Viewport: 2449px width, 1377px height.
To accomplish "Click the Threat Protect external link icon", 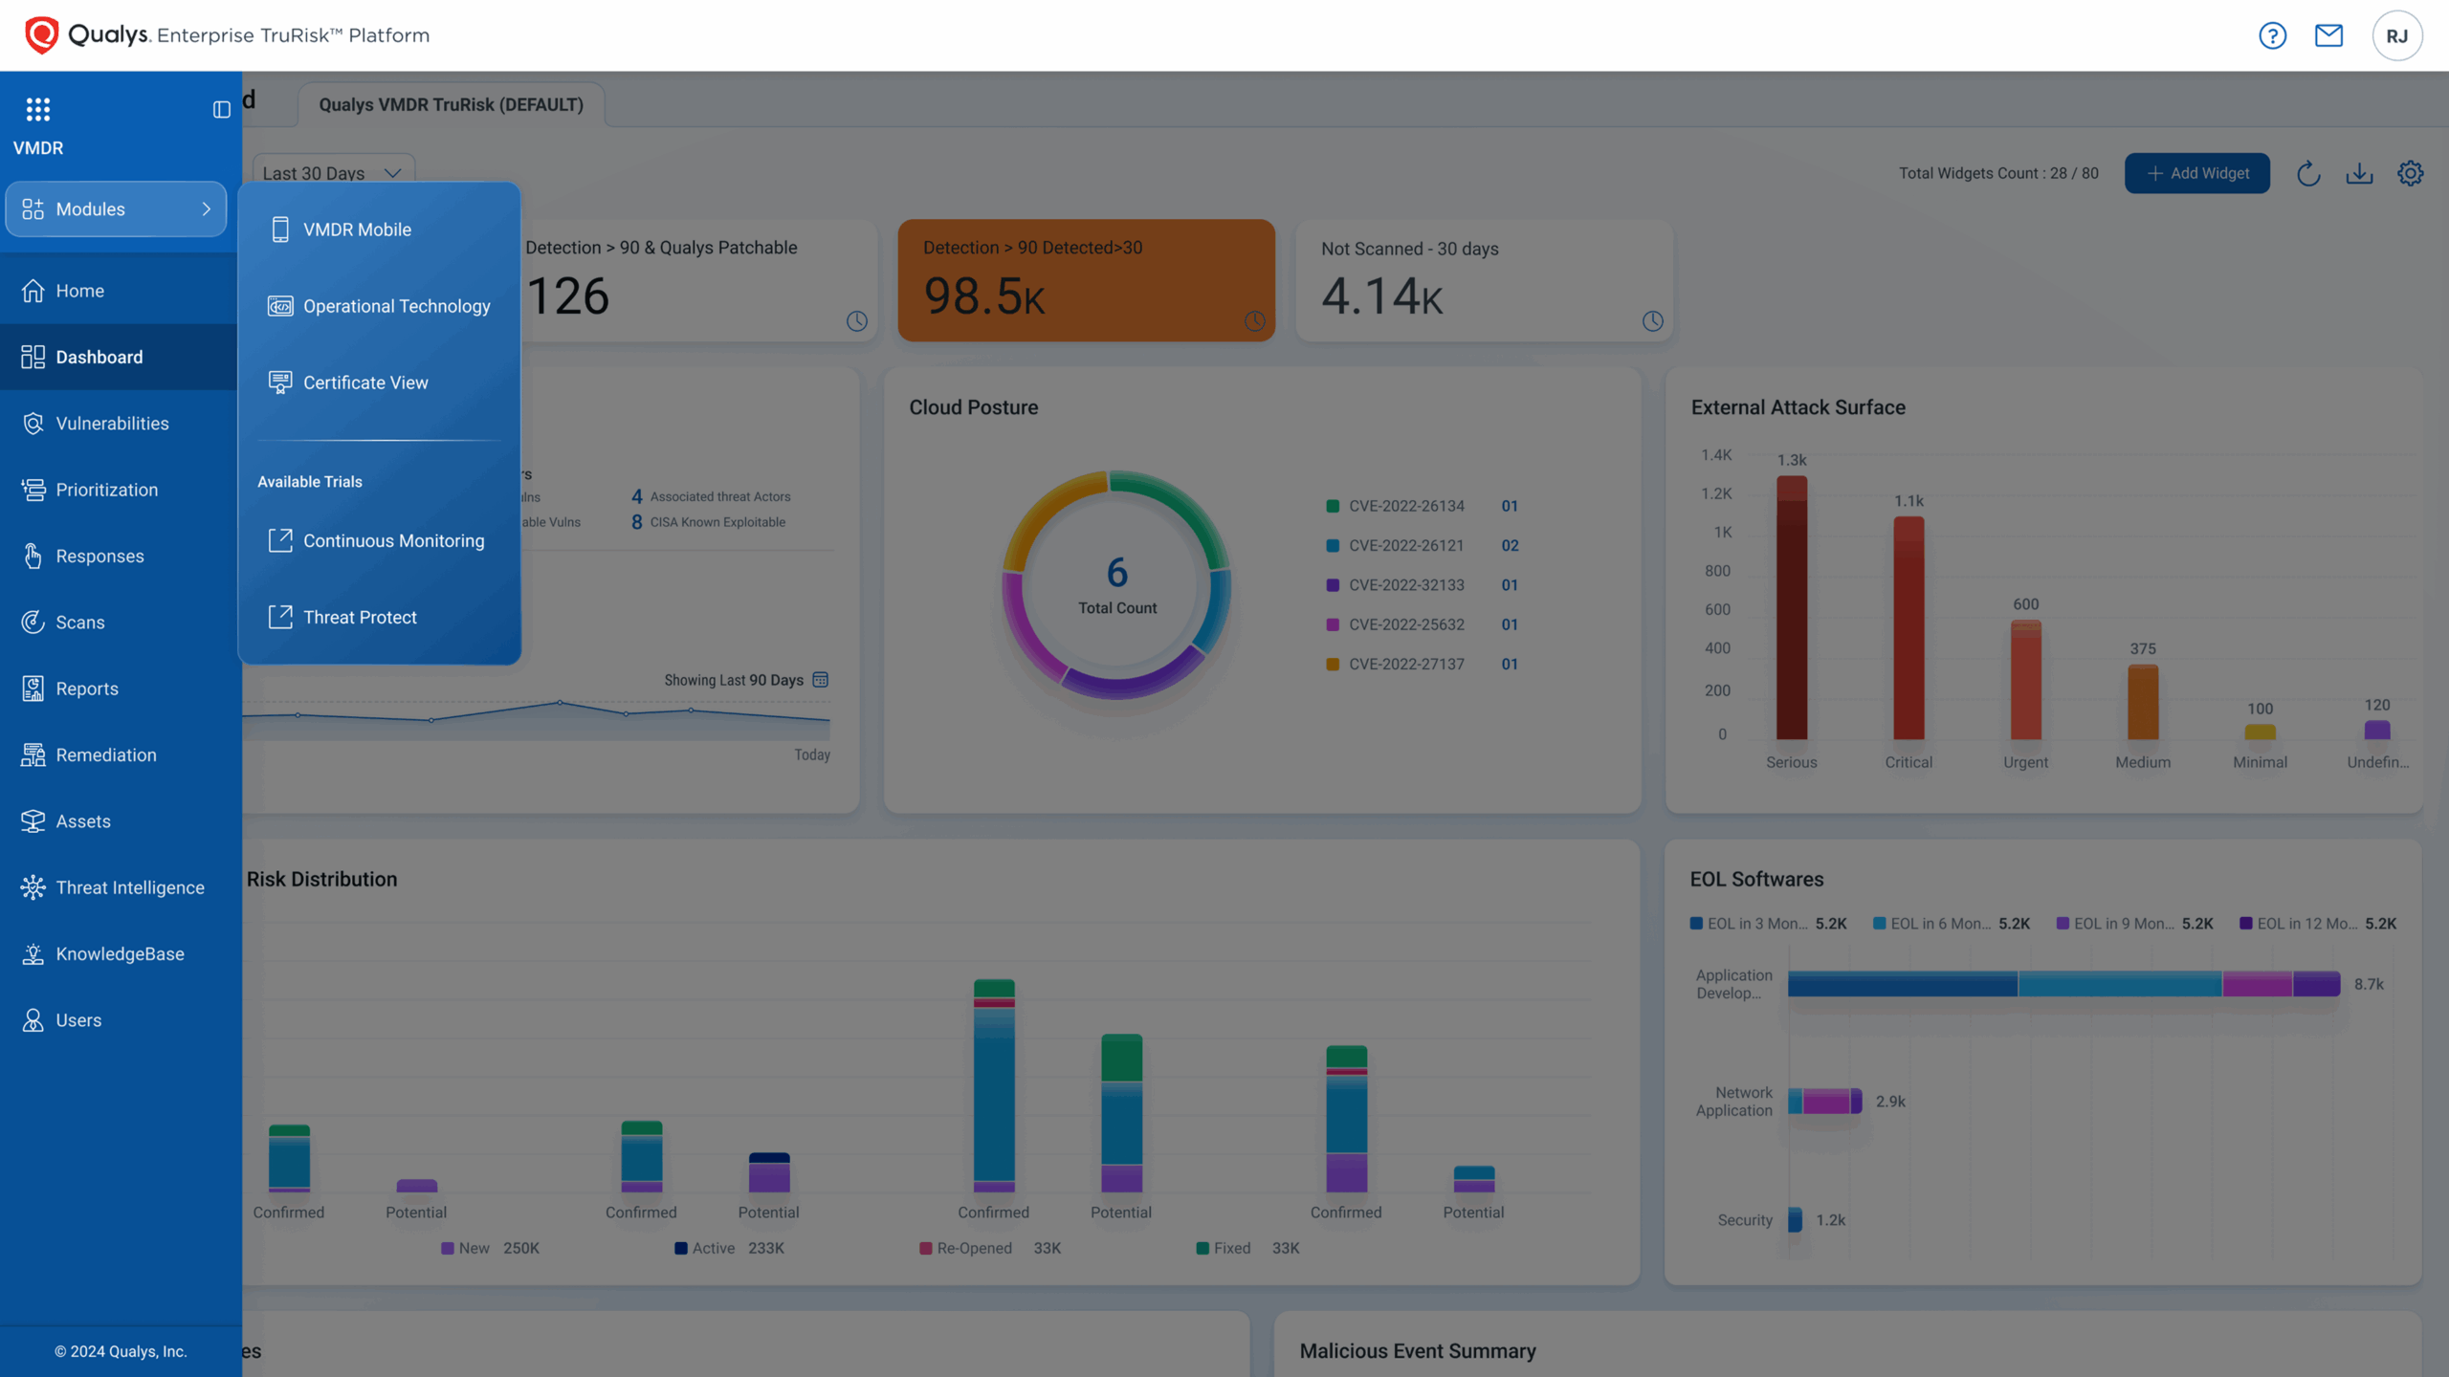I will (x=280, y=617).
